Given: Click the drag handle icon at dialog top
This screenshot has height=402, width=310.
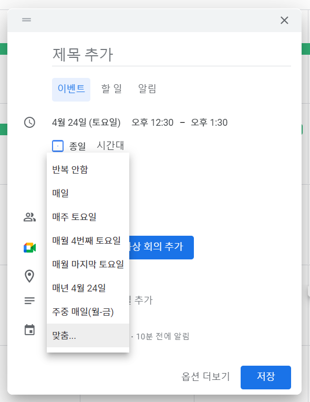Looking at the screenshot, I should 26,20.
